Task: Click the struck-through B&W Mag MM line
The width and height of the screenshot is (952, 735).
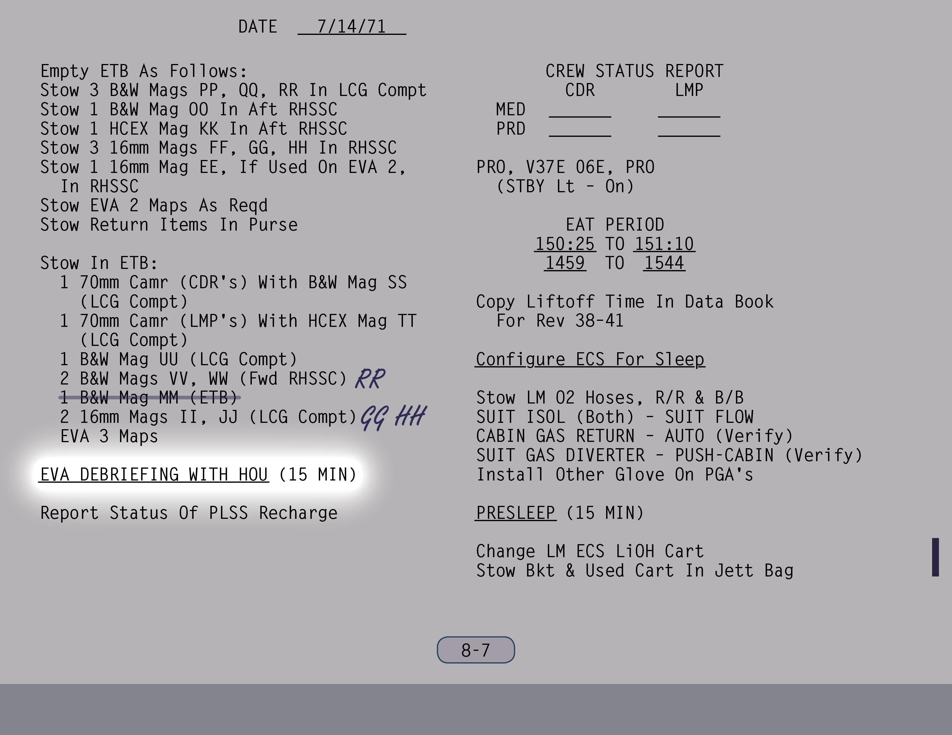Action: click(x=149, y=397)
